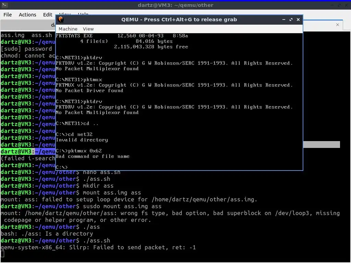This screenshot has width=351, height=263.
Task: Click '2,115,043,328 bytes free' text
Action: pyautogui.click(x=151, y=47)
